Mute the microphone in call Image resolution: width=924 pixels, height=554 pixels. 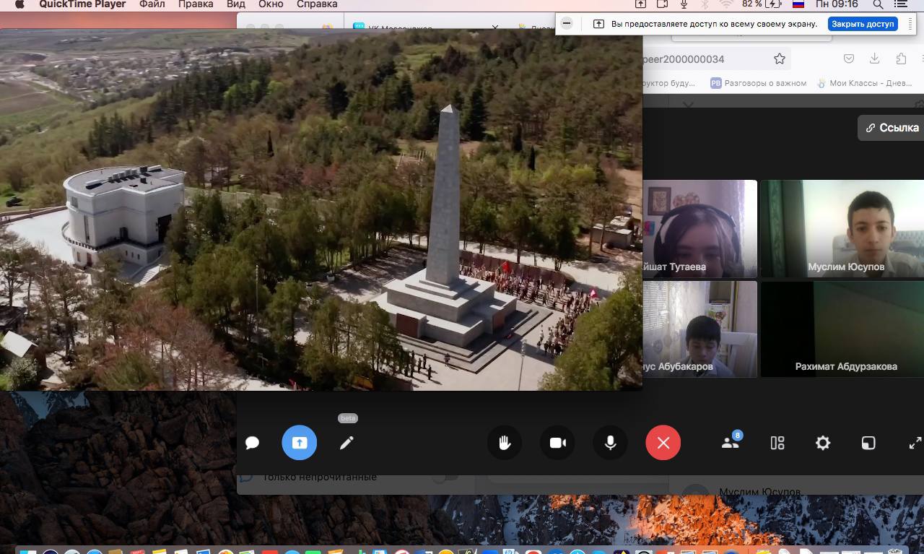[610, 443]
